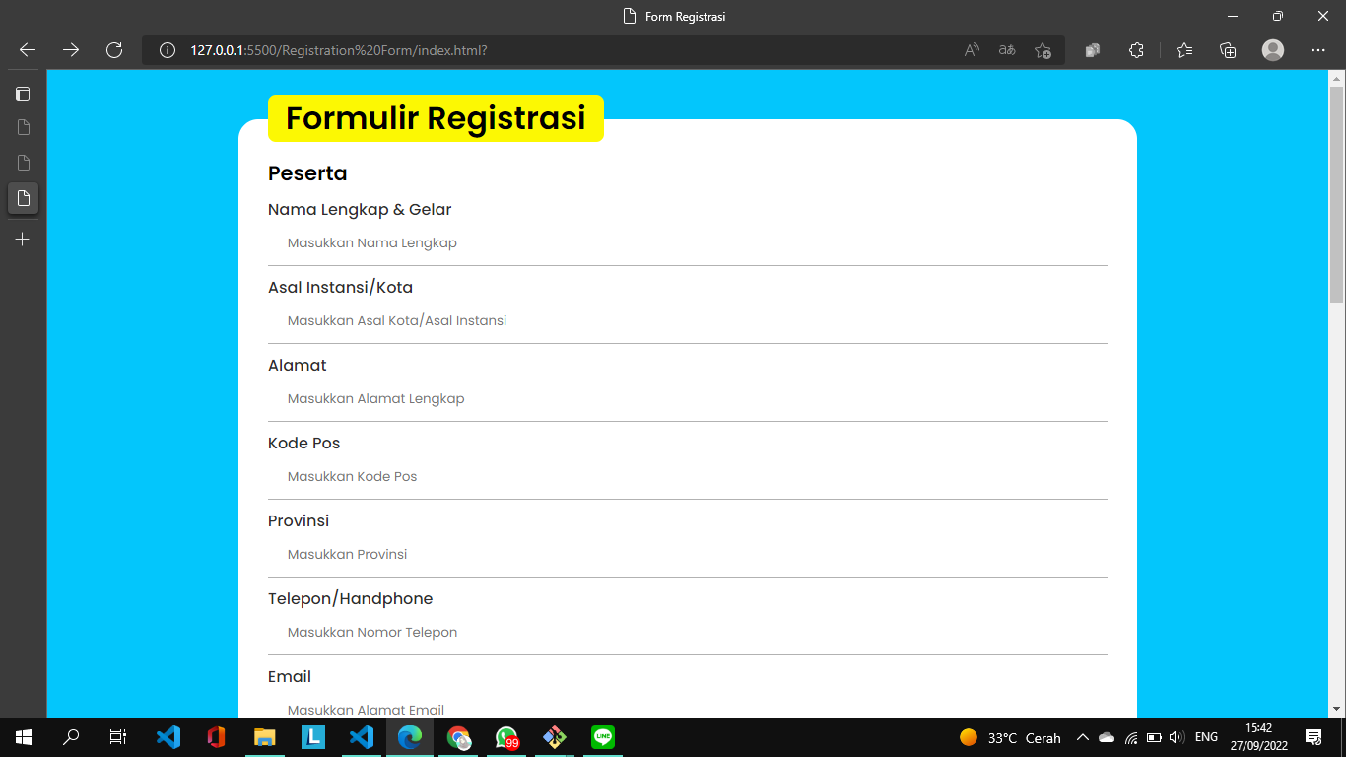Click the scrollbar down arrow
Screen dimensions: 1346x757
(x=1337, y=709)
